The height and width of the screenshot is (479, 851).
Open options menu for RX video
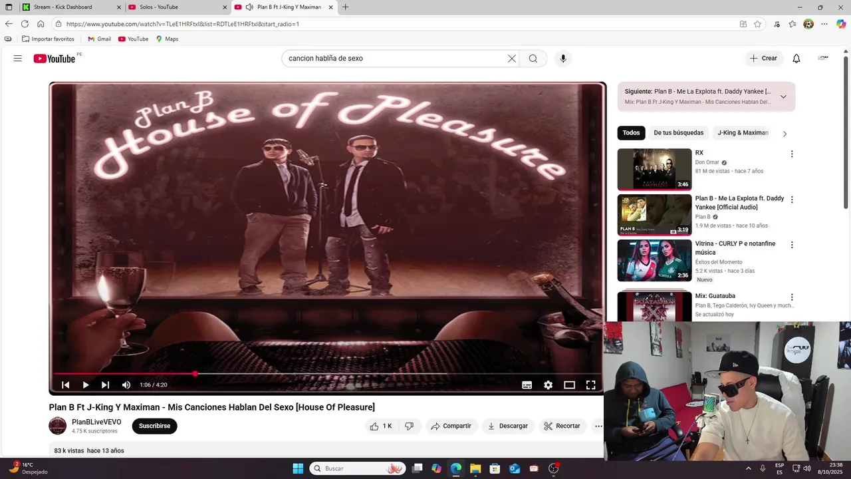pos(791,154)
